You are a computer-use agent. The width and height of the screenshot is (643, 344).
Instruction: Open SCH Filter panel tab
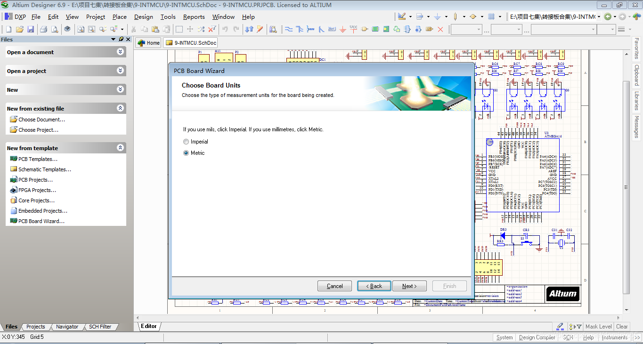(x=100, y=327)
